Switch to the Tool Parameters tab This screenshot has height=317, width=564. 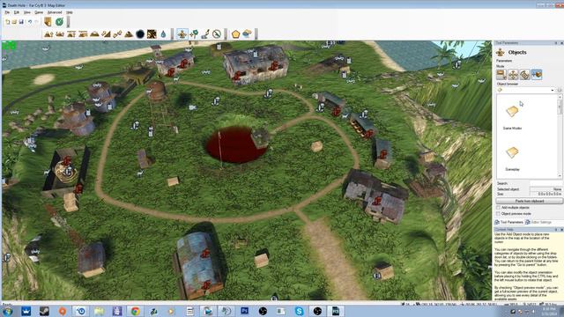tap(509, 223)
